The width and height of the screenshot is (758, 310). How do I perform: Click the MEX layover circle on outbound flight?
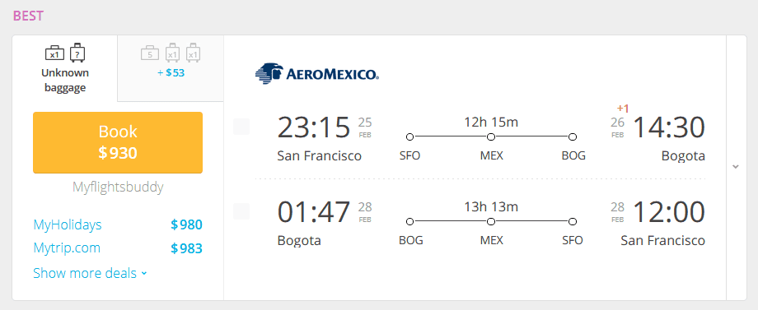[491, 137]
